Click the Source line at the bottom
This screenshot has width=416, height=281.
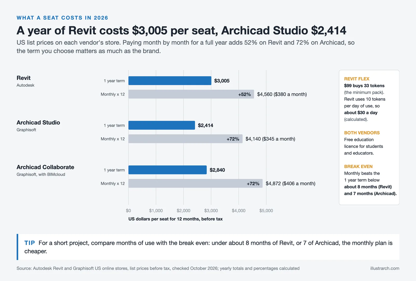coord(158,268)
